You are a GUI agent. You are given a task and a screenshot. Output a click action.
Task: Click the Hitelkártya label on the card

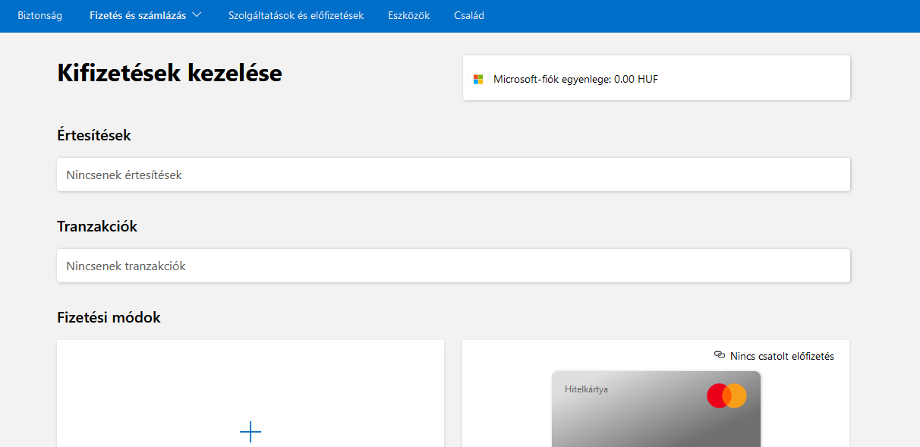pos(586,389)
